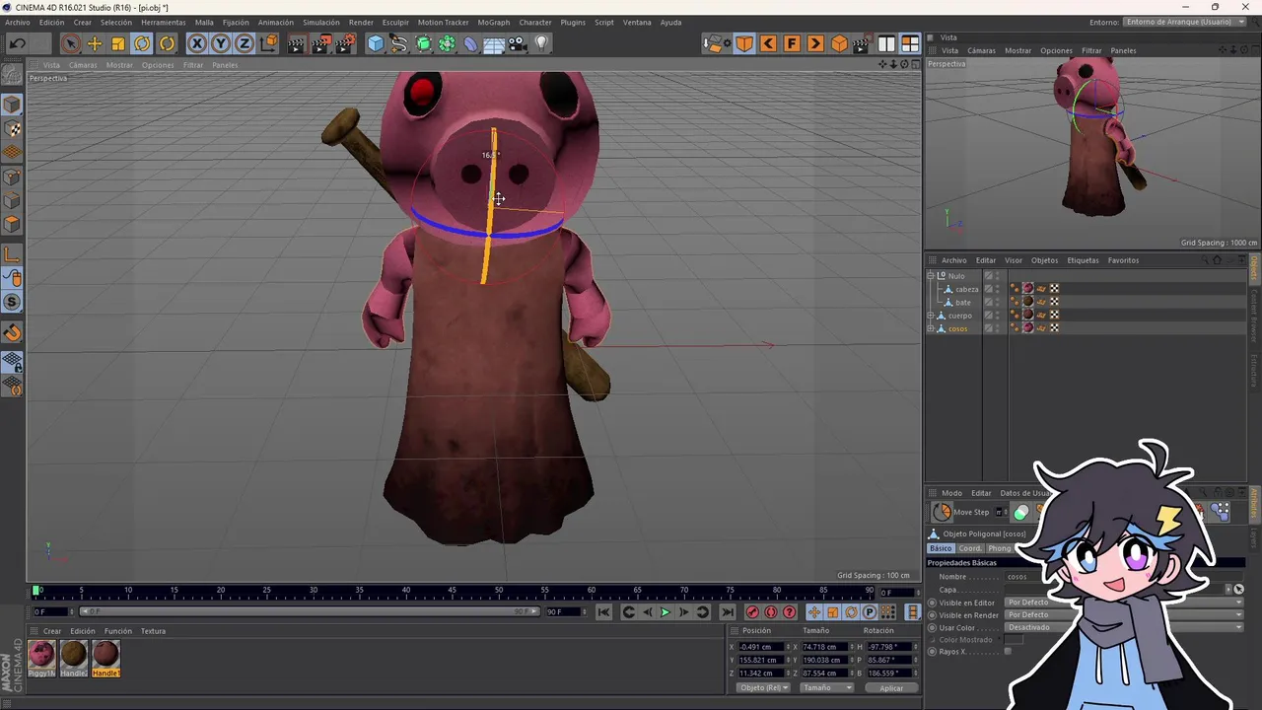Select the Move tool in top toolbar

point(95,43)
